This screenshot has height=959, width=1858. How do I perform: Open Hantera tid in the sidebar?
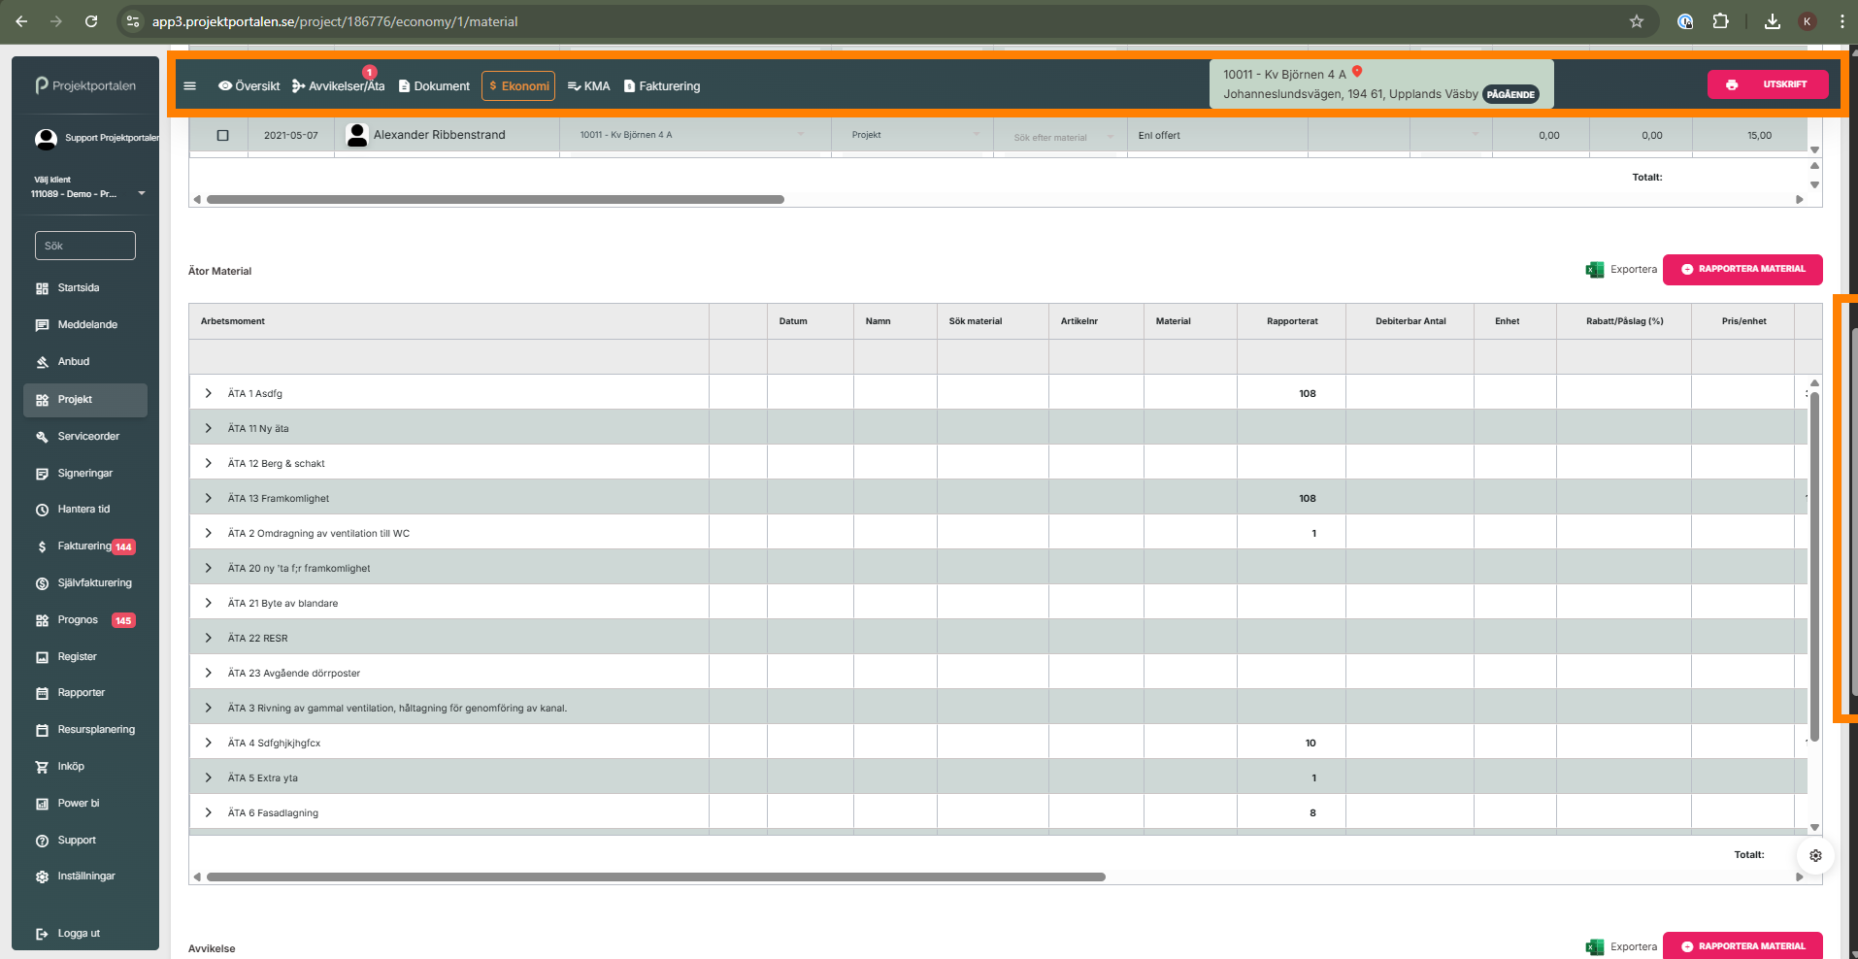(x=85, y=510)
